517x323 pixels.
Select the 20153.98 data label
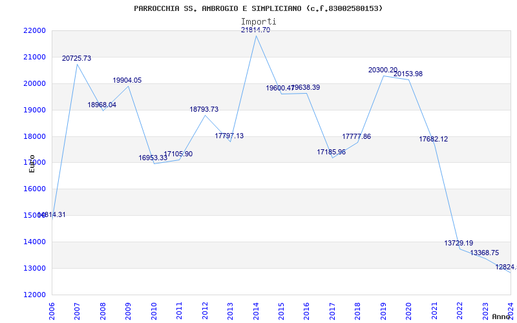408,74
